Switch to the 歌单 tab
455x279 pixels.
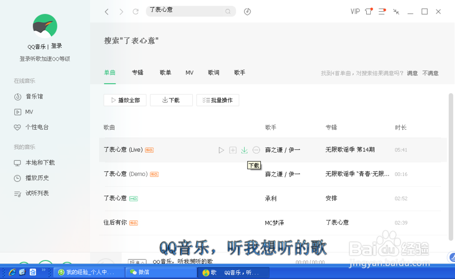coord(166,72)
